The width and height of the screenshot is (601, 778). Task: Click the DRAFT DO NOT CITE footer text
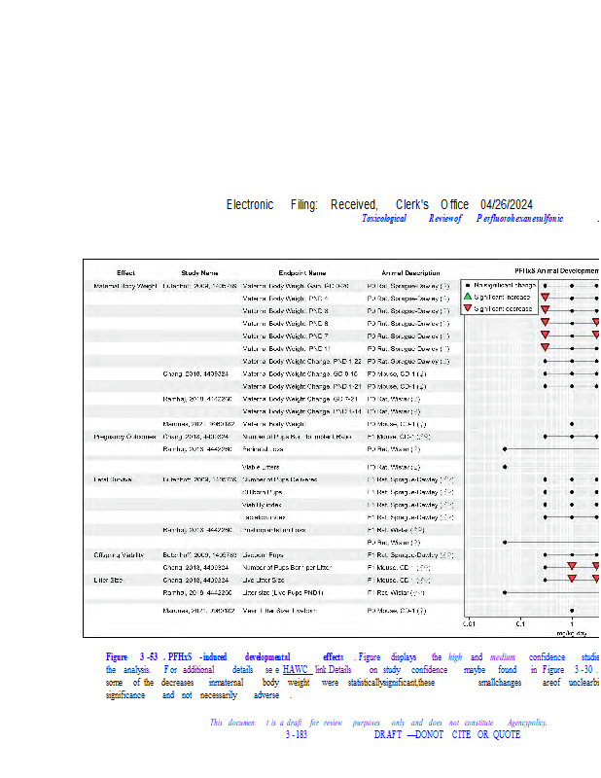click(x=446, y=734)
